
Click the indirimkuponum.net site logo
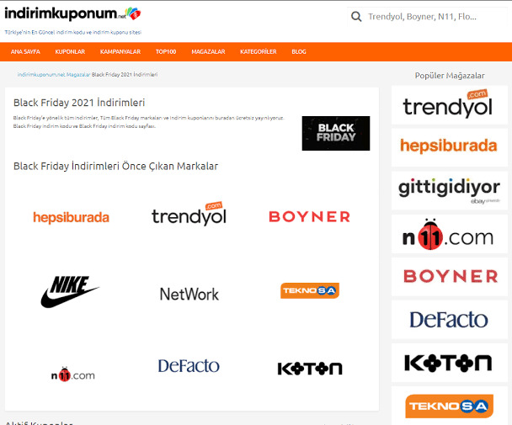(72, 13)
